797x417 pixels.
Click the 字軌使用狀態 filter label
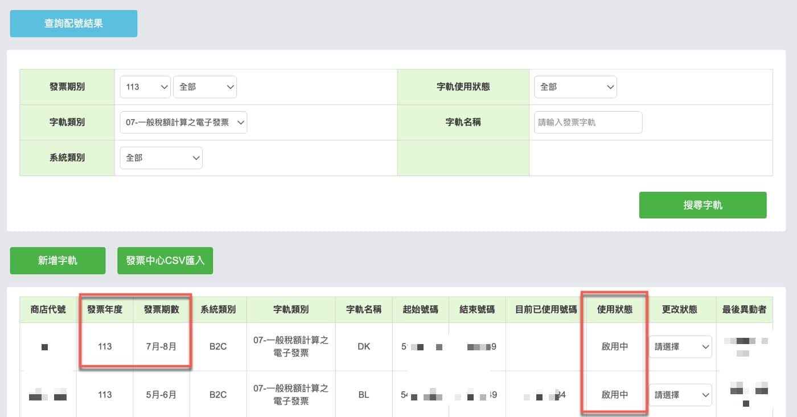pyautogui.click(x=463, y=87)
